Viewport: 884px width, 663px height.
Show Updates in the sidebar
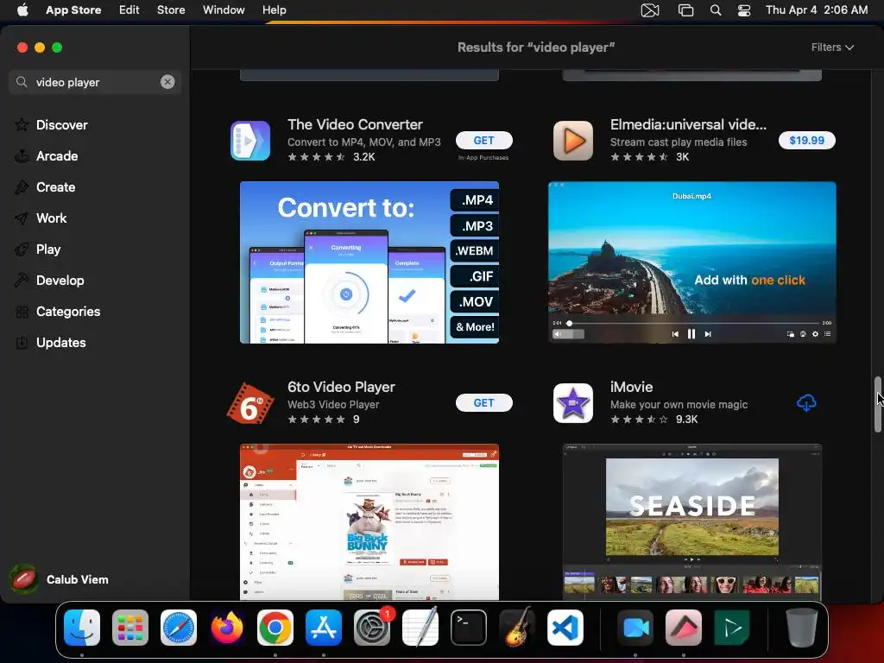point(61,342)
